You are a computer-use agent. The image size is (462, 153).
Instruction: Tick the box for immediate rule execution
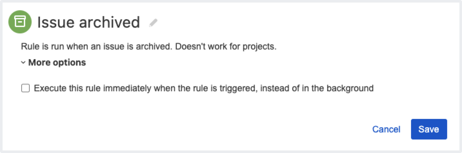tap(25, 88)
